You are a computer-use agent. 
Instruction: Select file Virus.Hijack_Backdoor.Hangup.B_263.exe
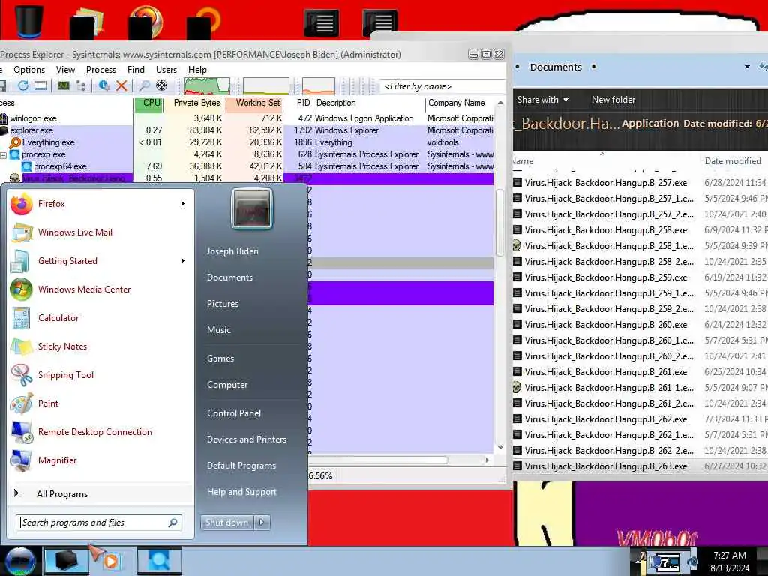[606, 466]
